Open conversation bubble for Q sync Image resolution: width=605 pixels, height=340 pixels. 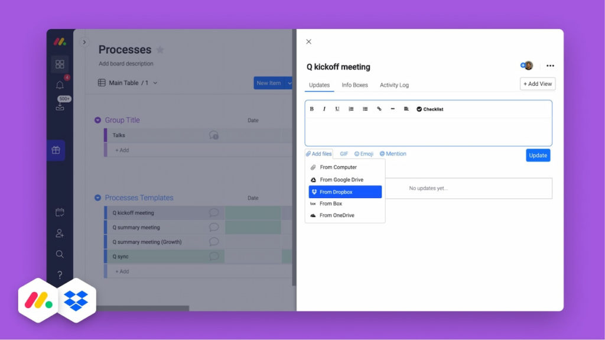214,256
